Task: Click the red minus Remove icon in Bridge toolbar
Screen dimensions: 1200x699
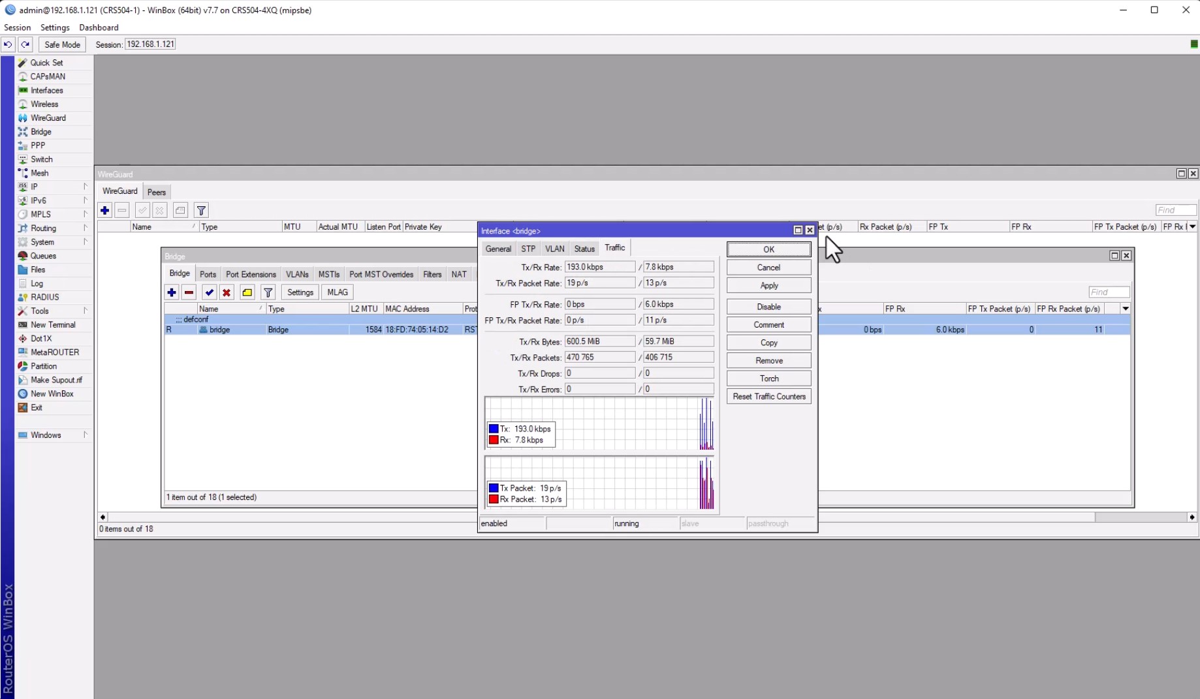Action: pos(189,292)
